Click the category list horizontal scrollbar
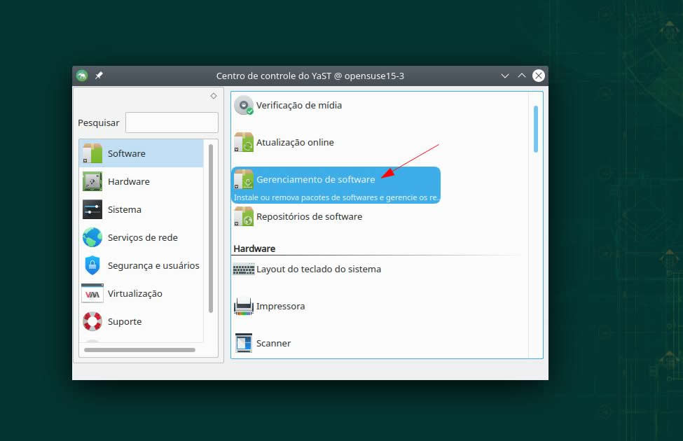 [139, 349]
